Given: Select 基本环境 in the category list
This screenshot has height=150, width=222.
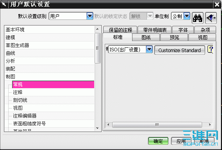Looking at the screenshot, I should pyautogui.click(x=49, y=30).
